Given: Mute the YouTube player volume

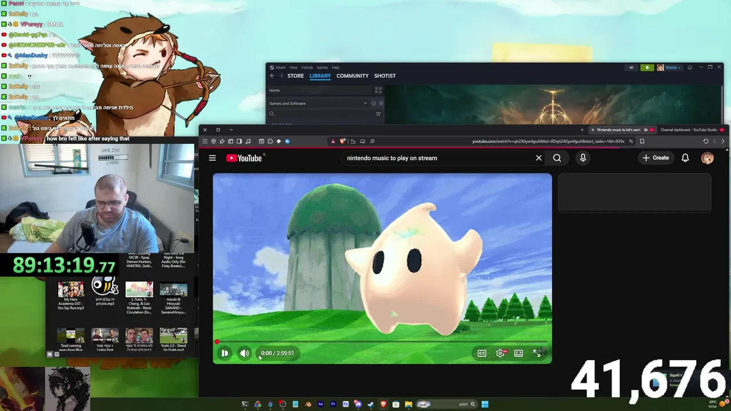Looking at the screenshot, I should pyautogui.click(x=244, y=353).
